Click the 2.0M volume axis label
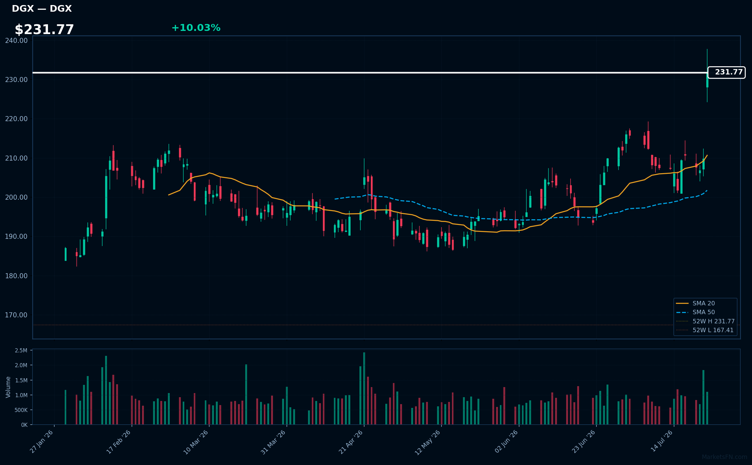The image size is (752, 465). coord(21,365)
